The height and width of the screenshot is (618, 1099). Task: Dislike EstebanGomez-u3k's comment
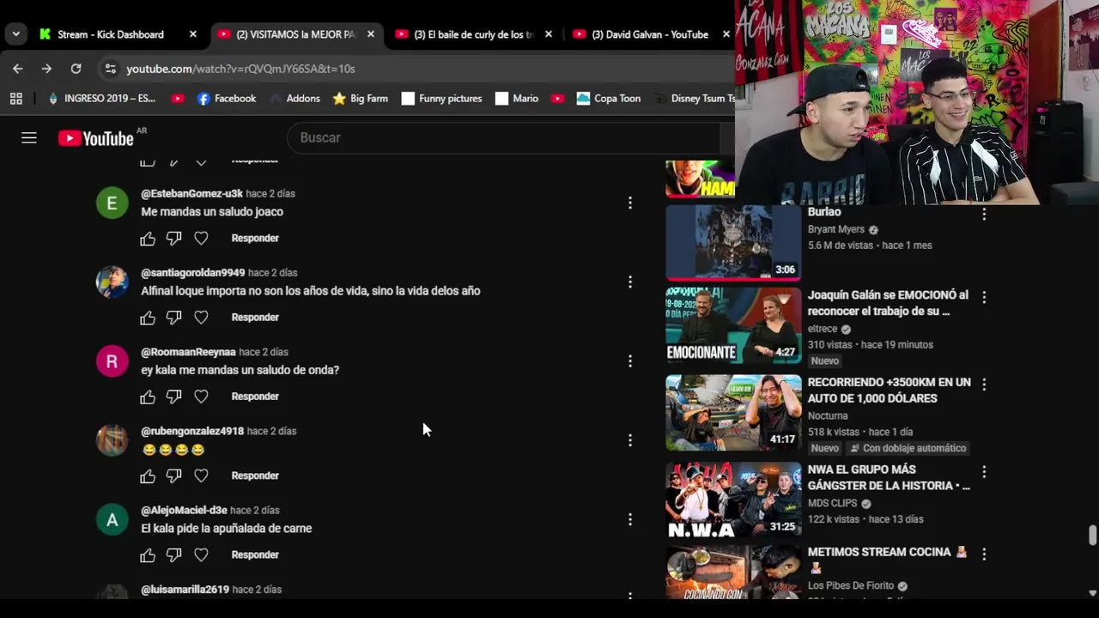[173, 239]
